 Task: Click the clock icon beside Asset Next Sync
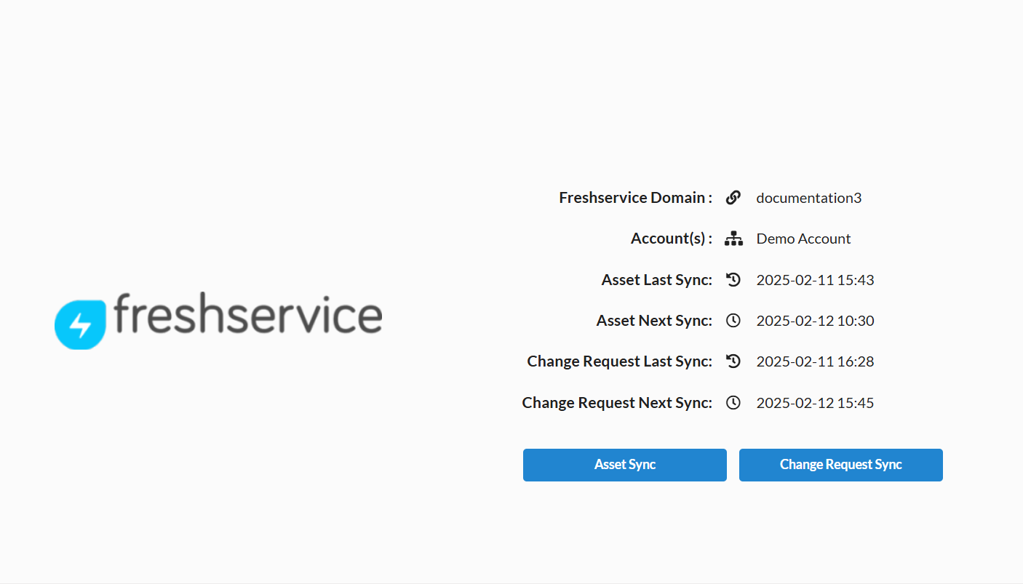point(733,321)
